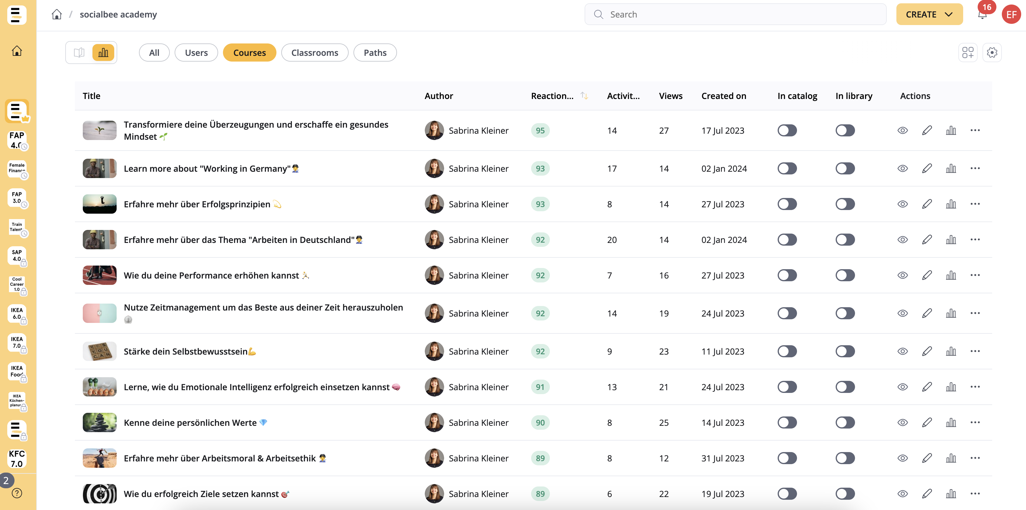1026x510 pixels.
Task: Select the bar chart analytics view icon
Action: (x=103, y=53)
